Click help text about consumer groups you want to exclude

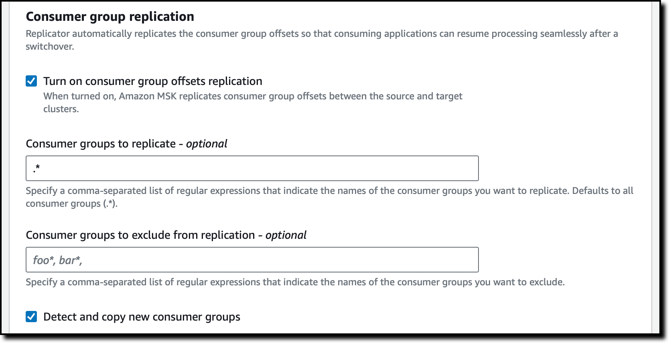[295, 282]
